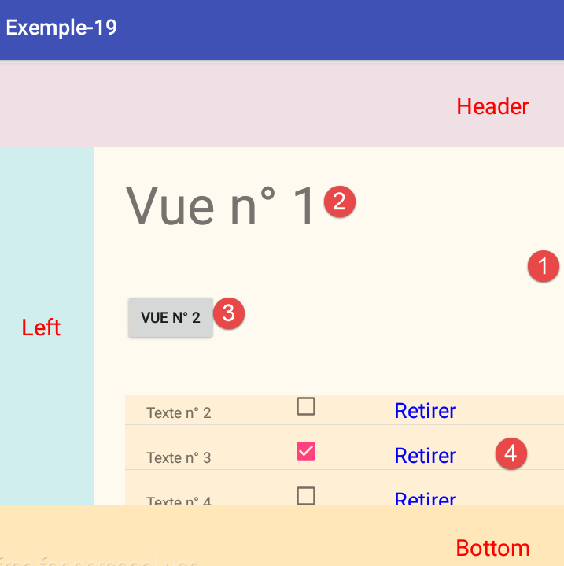This screenshot has height=566, width=564.
Task: Click the red Bottom text label
Action: [x=492, y=548]
